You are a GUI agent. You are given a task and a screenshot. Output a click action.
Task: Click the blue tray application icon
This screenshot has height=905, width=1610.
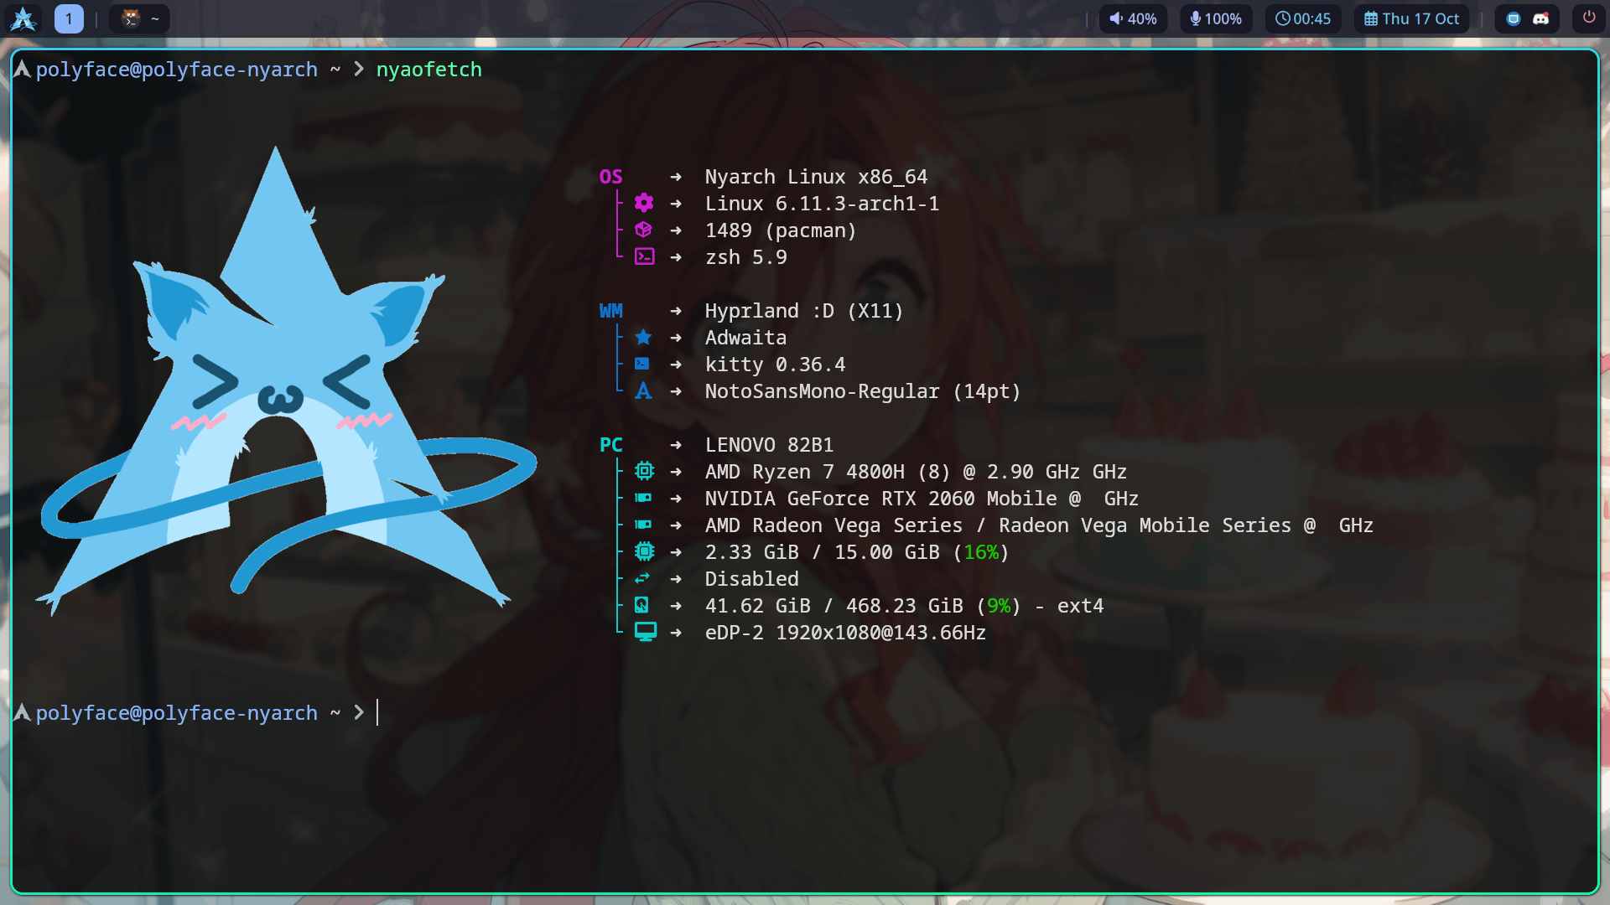[1514, 18]
